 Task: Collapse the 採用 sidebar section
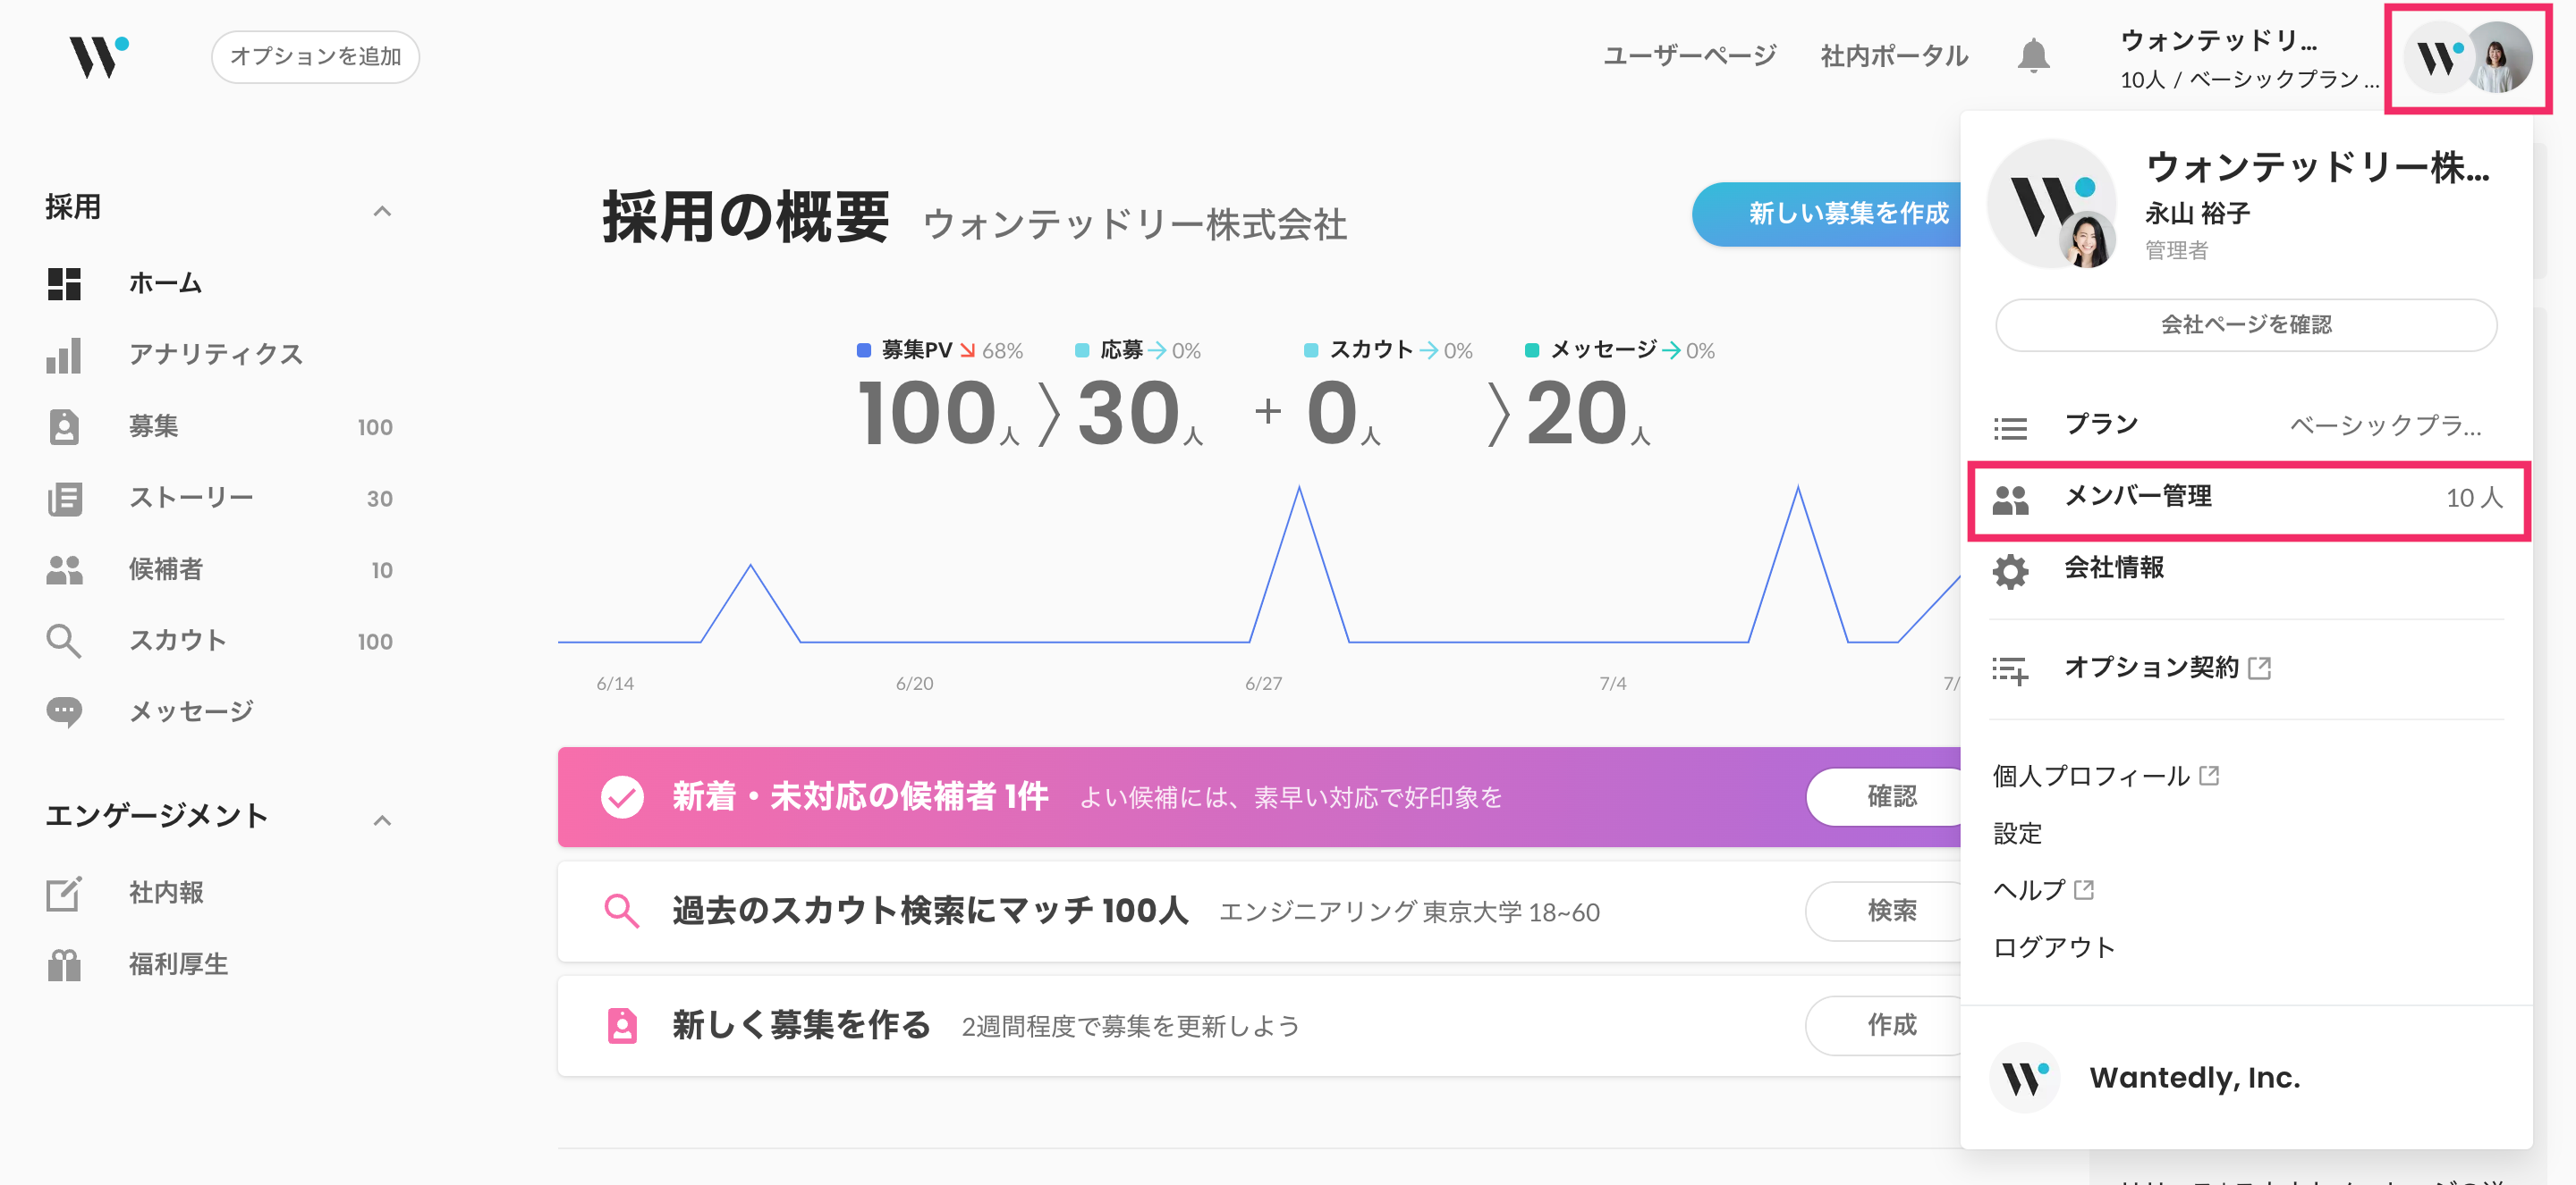click(381, 210)
